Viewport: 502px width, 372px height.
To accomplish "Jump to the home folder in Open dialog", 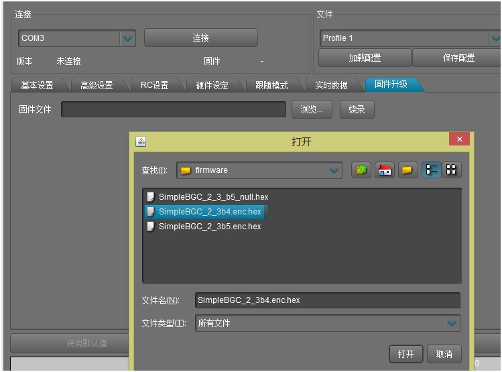I will coord(385,170).
